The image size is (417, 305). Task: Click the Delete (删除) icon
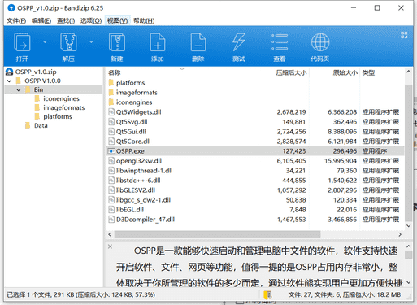point(198,42)
